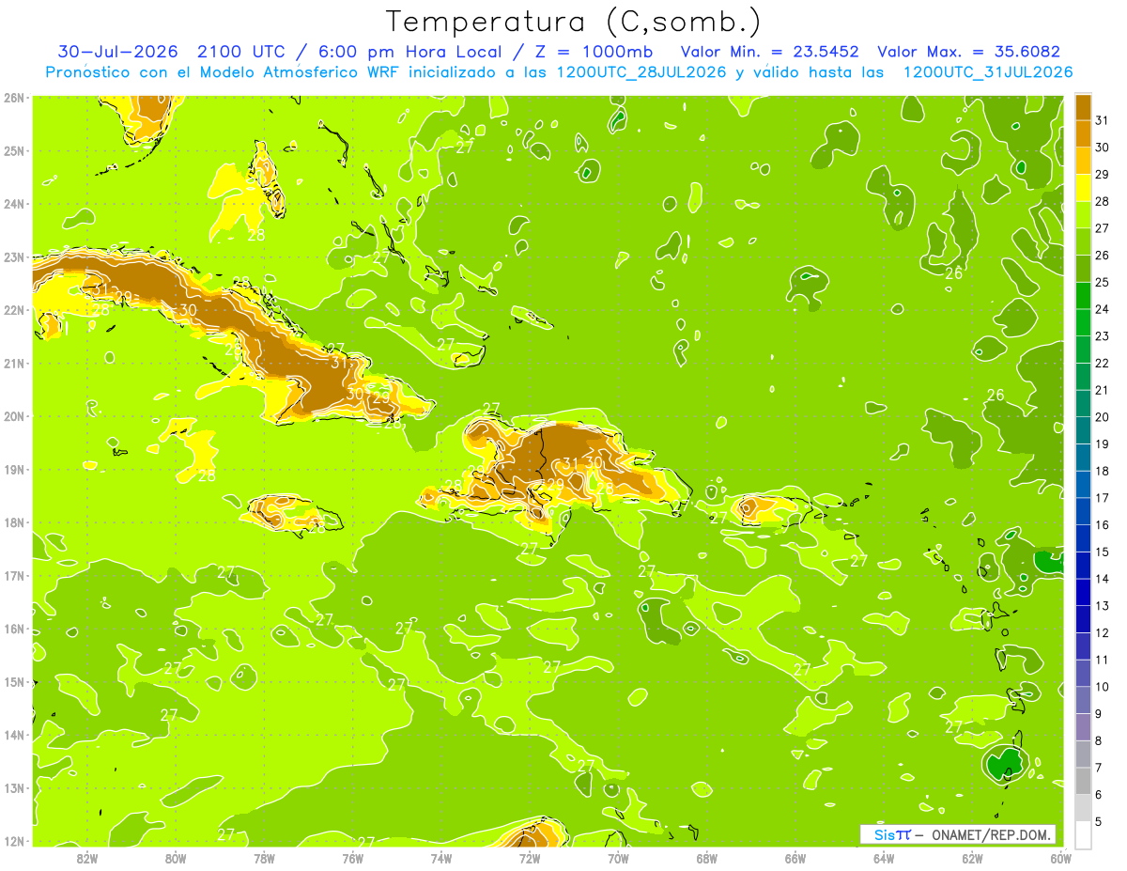Select the "80W" longitude axis label
Viewport: 1127px width, 871px height.
[175, 858]
